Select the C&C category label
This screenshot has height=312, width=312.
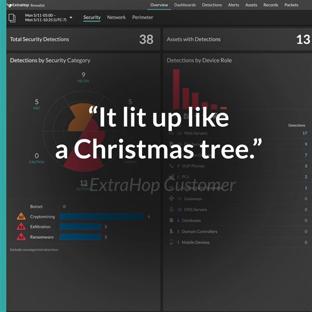tap(36, 108)
